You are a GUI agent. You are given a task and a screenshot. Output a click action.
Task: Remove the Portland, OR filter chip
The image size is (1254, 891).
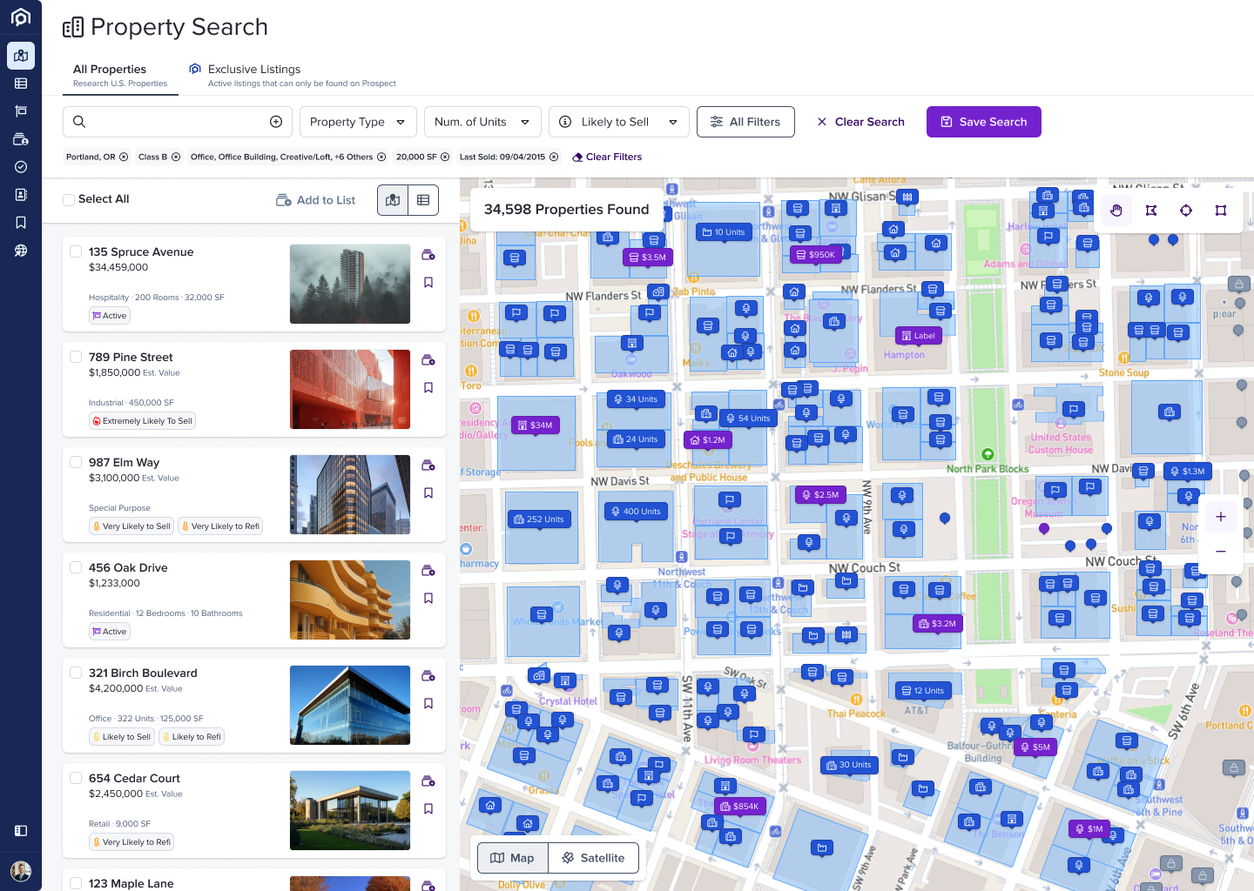124,157
